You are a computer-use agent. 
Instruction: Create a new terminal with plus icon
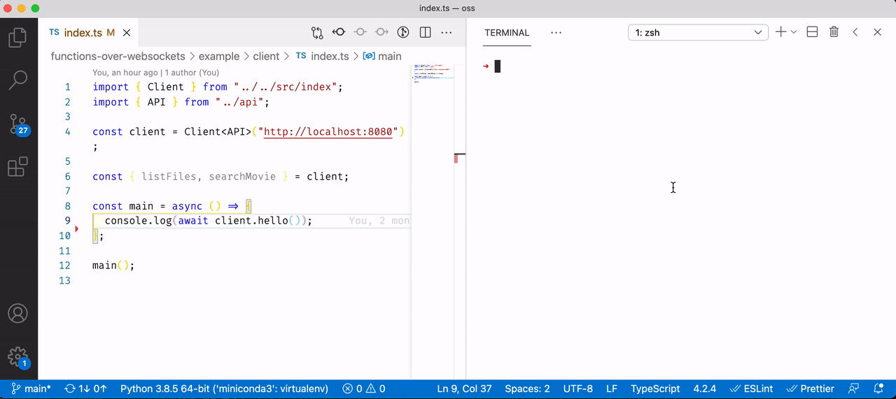click(x=781, y=32)
